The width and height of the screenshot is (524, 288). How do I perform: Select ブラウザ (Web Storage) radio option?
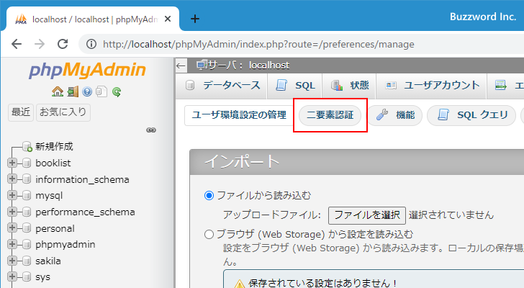click(x=209, y=234)
